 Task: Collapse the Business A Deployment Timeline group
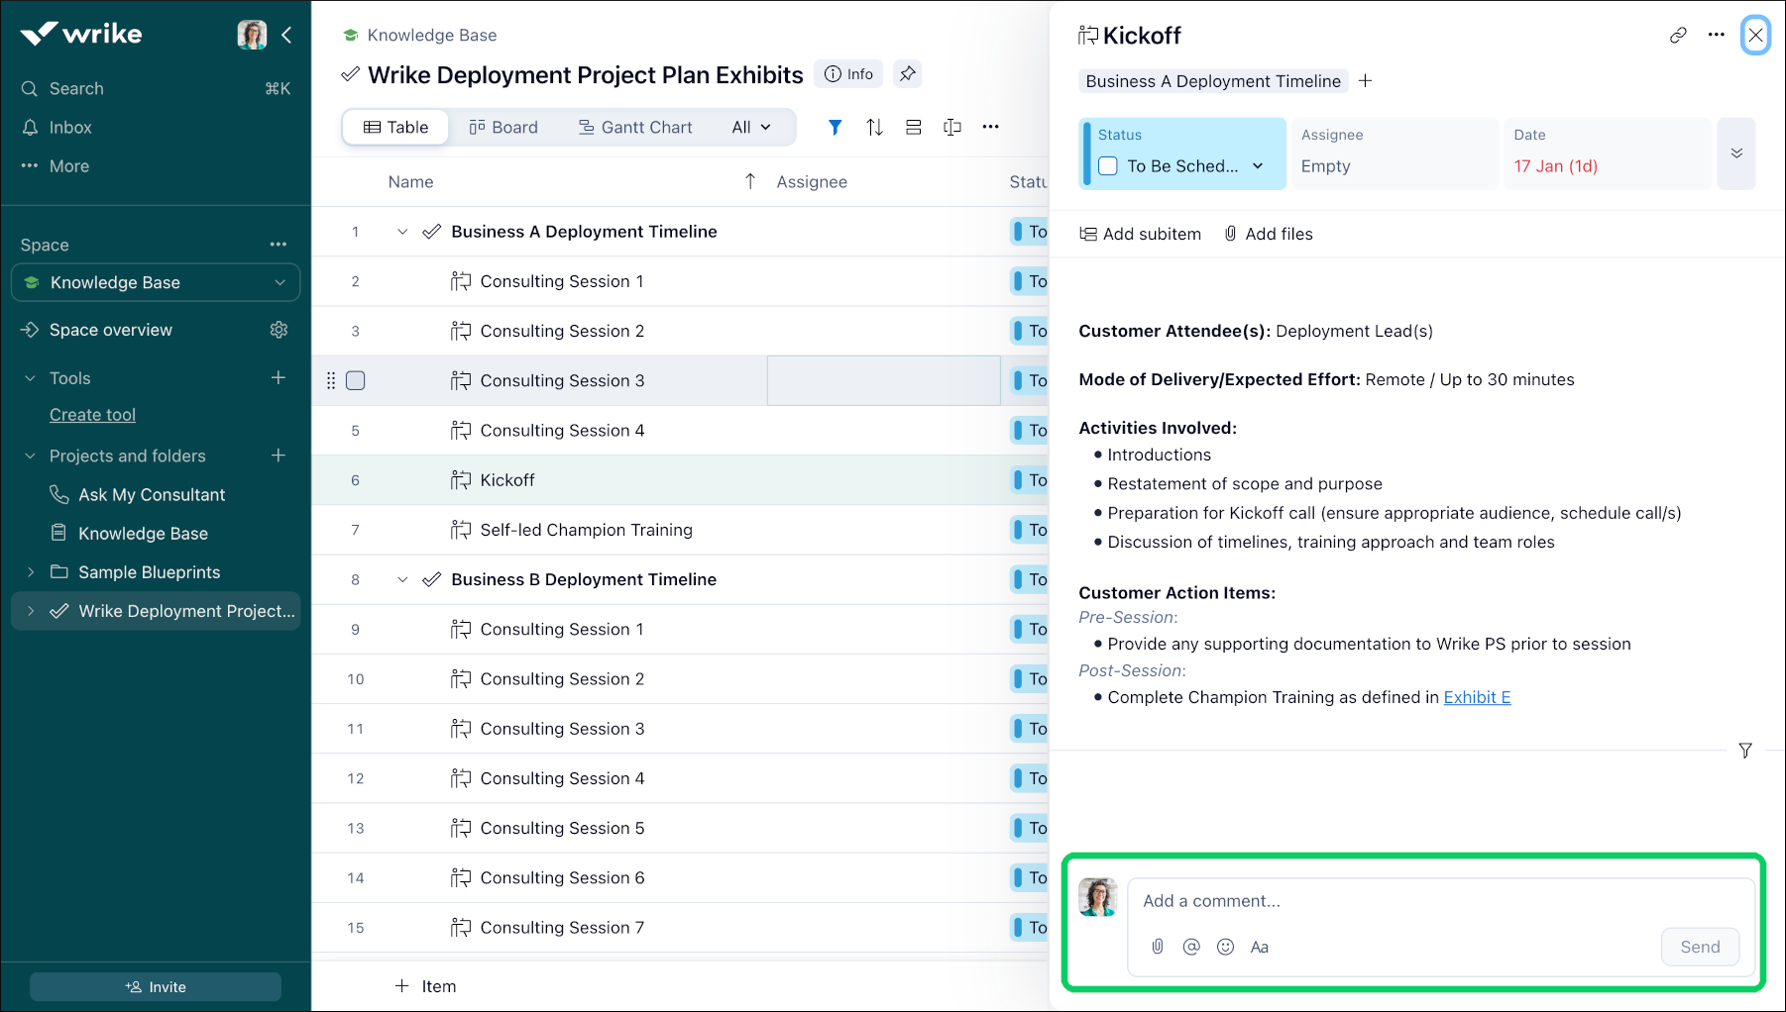pos(402,232)
